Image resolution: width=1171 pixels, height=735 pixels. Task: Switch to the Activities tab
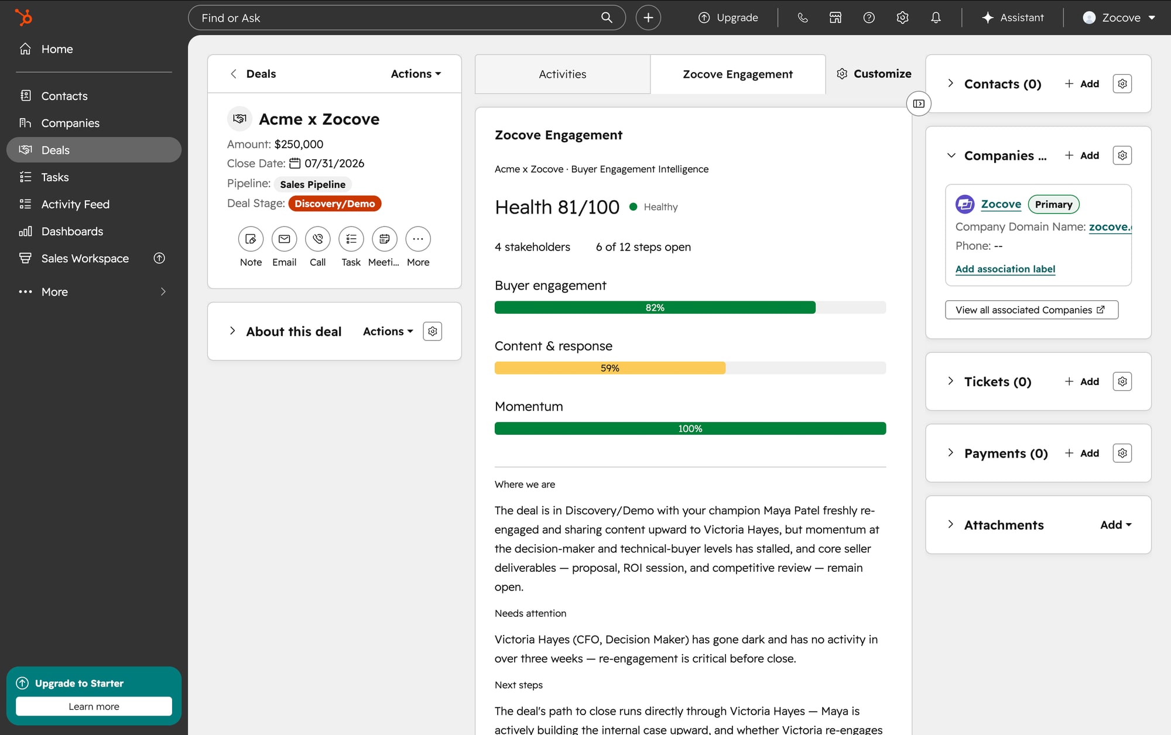[562, 74]
